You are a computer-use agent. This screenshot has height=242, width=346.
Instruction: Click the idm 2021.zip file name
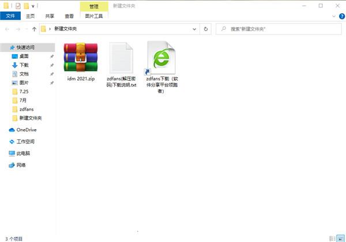(x=81, y=79)
